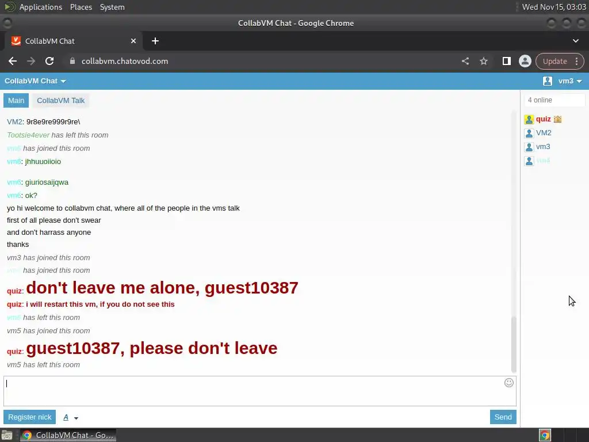The height and width of the screenshot is (442, 589).
Task: Click message "don't leave me alone, guest10387"
Action: [162, 288]
